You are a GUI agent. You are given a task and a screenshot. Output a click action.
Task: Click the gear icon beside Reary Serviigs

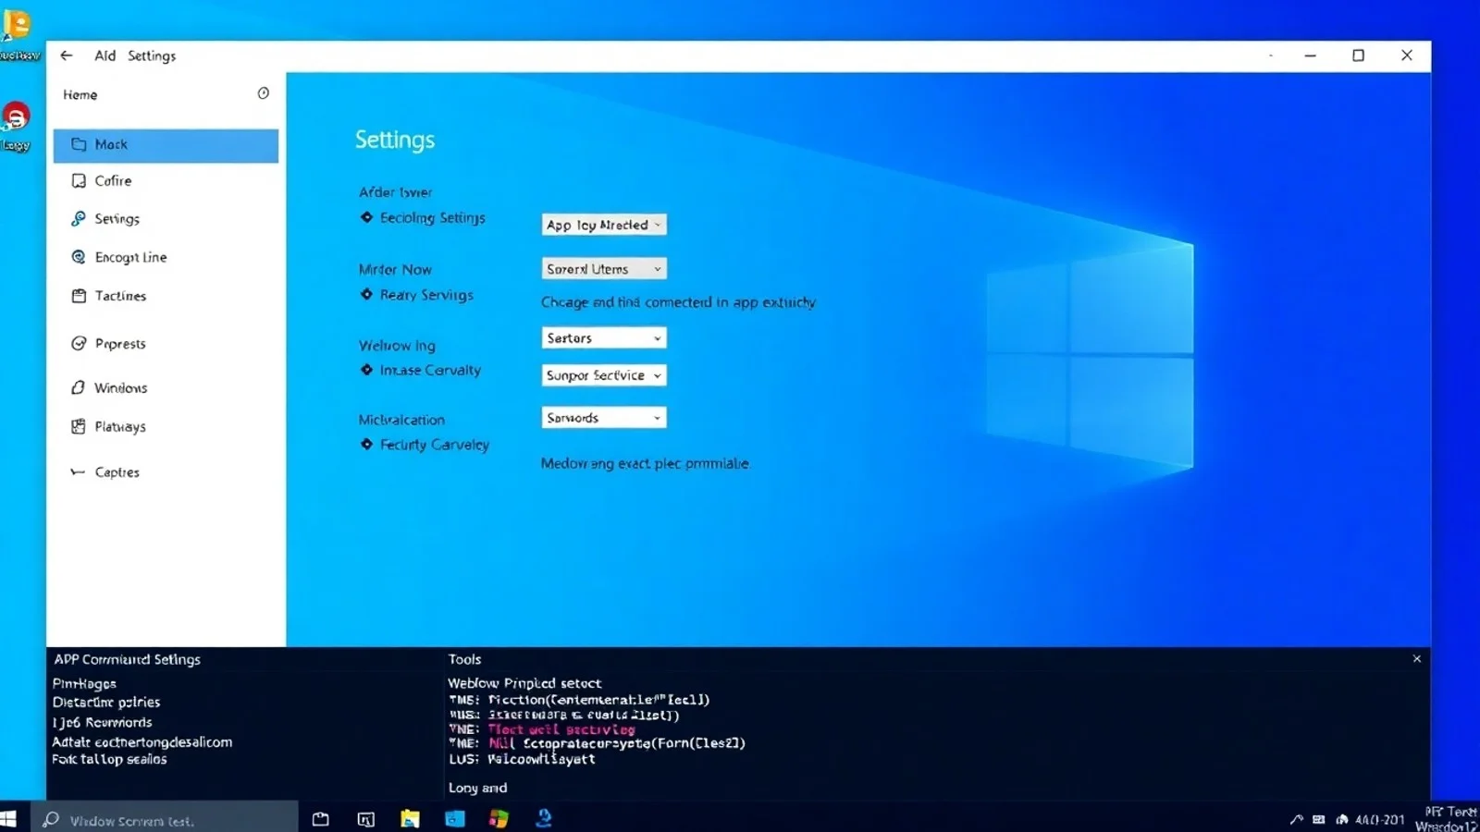366,294
